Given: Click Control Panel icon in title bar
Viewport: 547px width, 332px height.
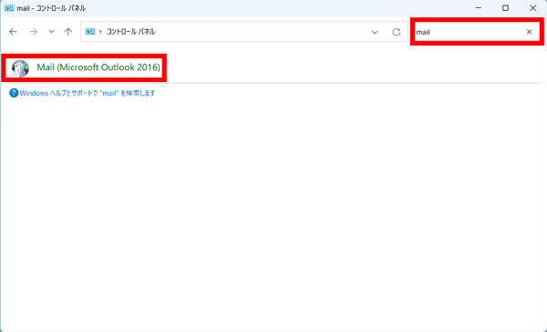Looking at the screenshot, I should [9, 8].
